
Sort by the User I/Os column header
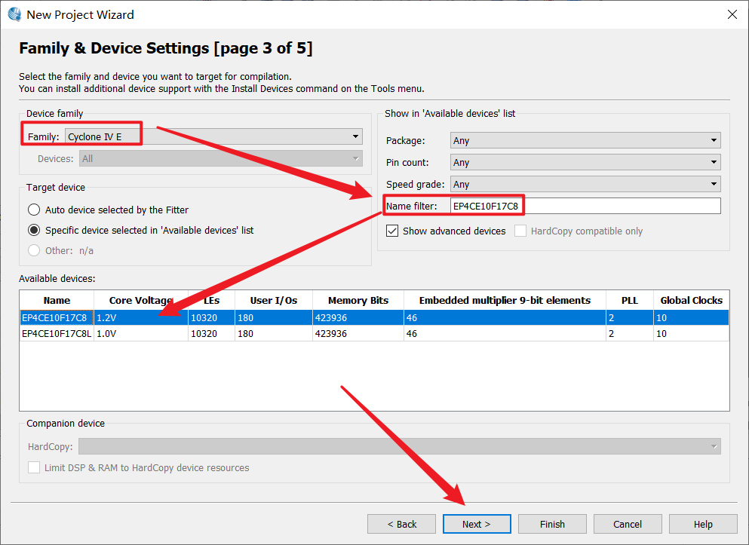tap(274, 300)
